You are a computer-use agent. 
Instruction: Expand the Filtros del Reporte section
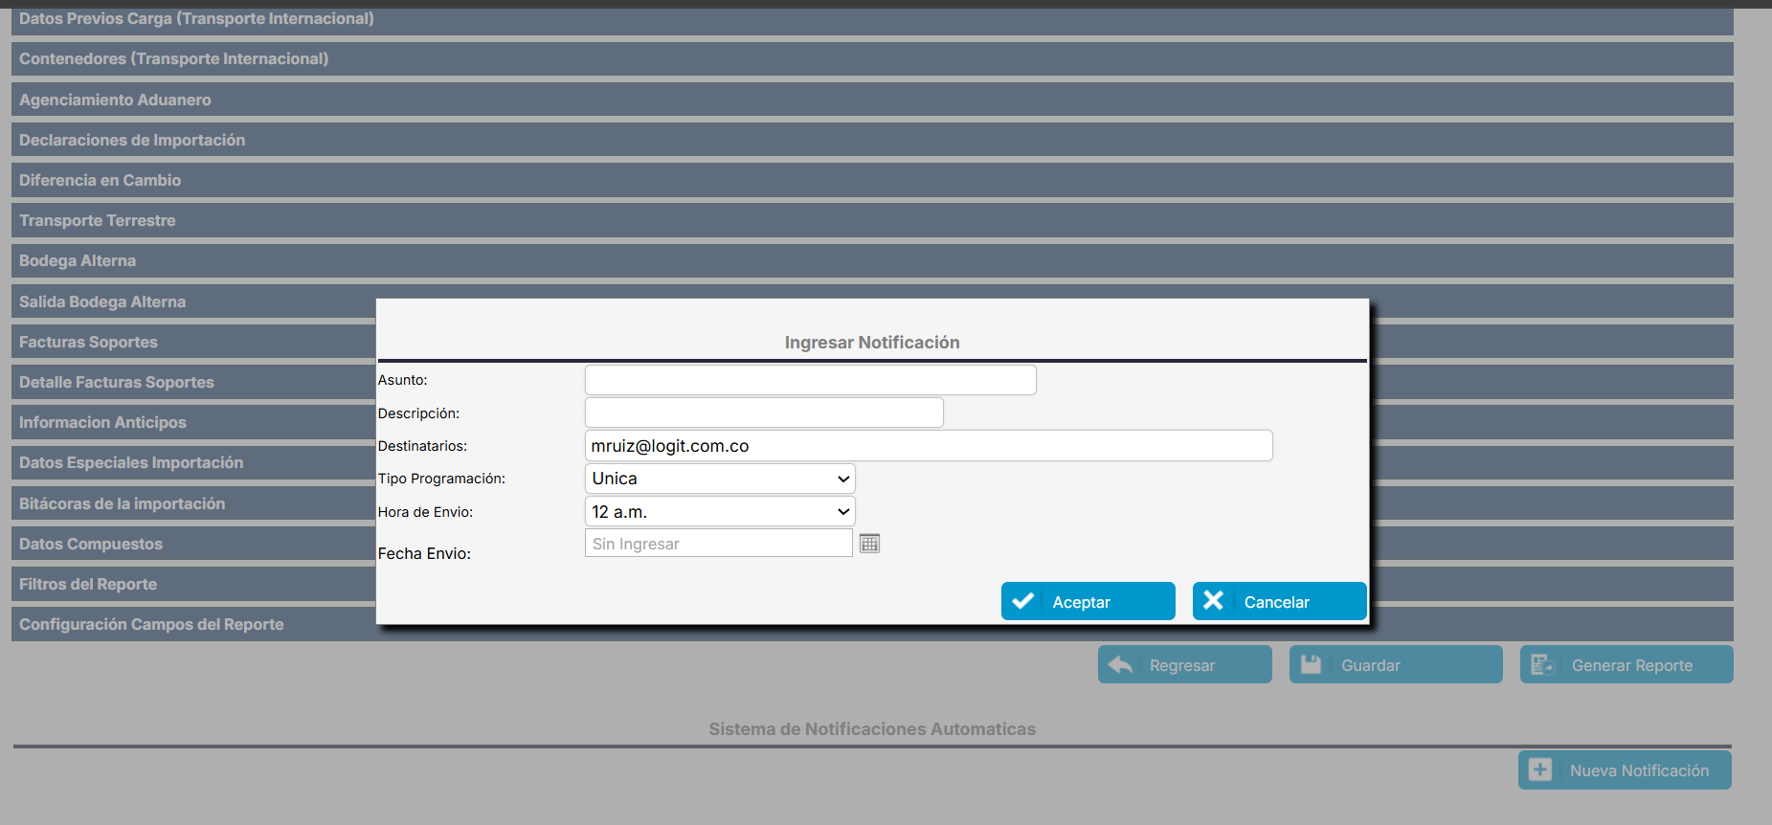[x=88, y=584]
